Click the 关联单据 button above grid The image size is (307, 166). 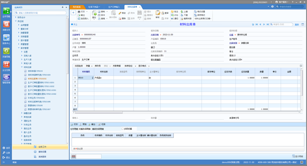(117, 66)
